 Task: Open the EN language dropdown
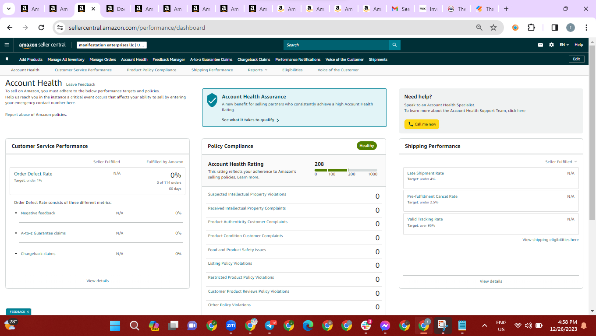point(564,45)
